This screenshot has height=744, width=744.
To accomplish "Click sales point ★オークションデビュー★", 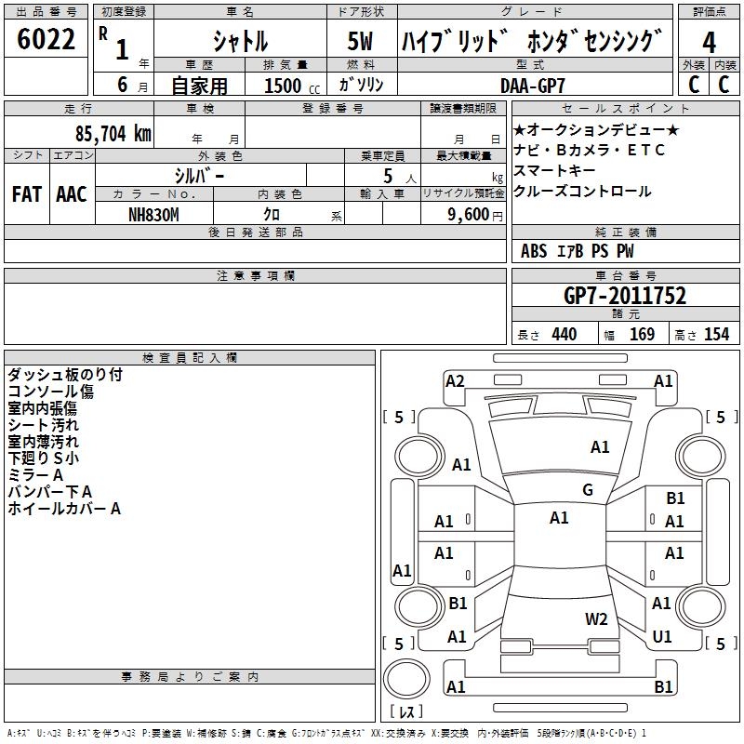I will coord(596,129).
